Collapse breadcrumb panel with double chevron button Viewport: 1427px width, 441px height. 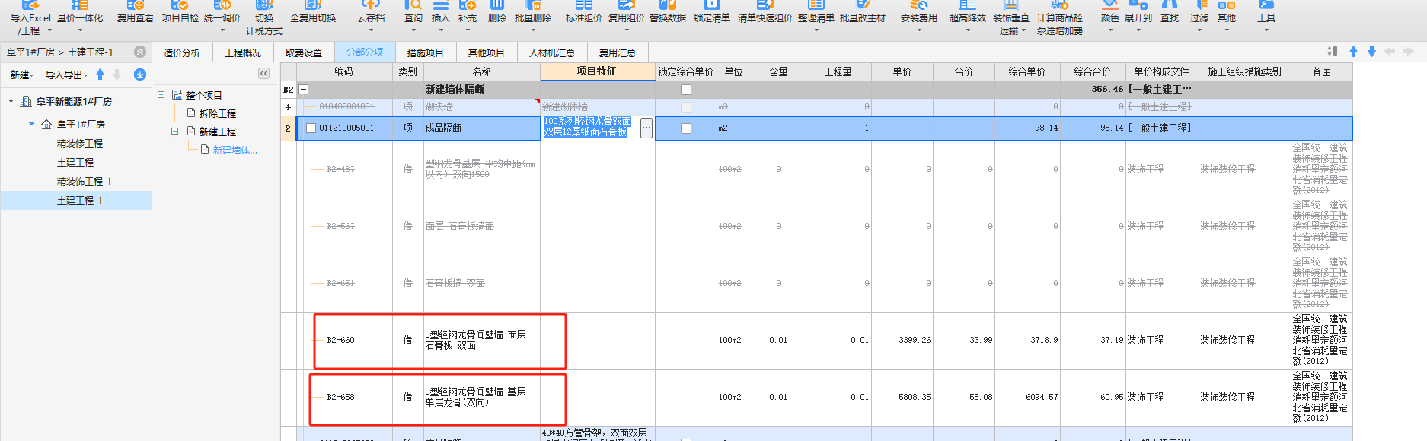[140, 52]
